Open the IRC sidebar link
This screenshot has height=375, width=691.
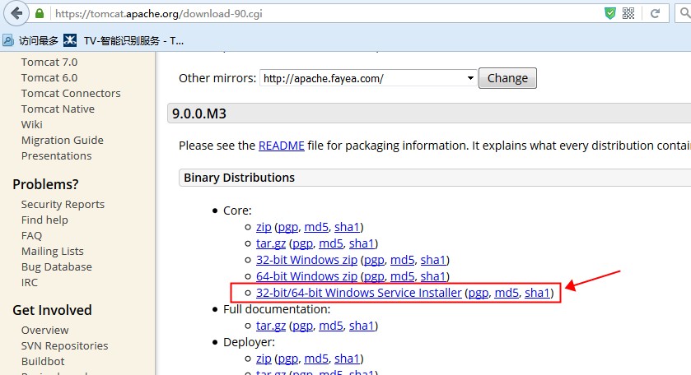point(30,283)
